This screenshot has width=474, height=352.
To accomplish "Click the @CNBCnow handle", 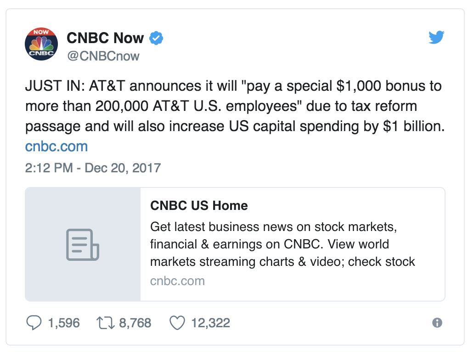I will 103,56.
